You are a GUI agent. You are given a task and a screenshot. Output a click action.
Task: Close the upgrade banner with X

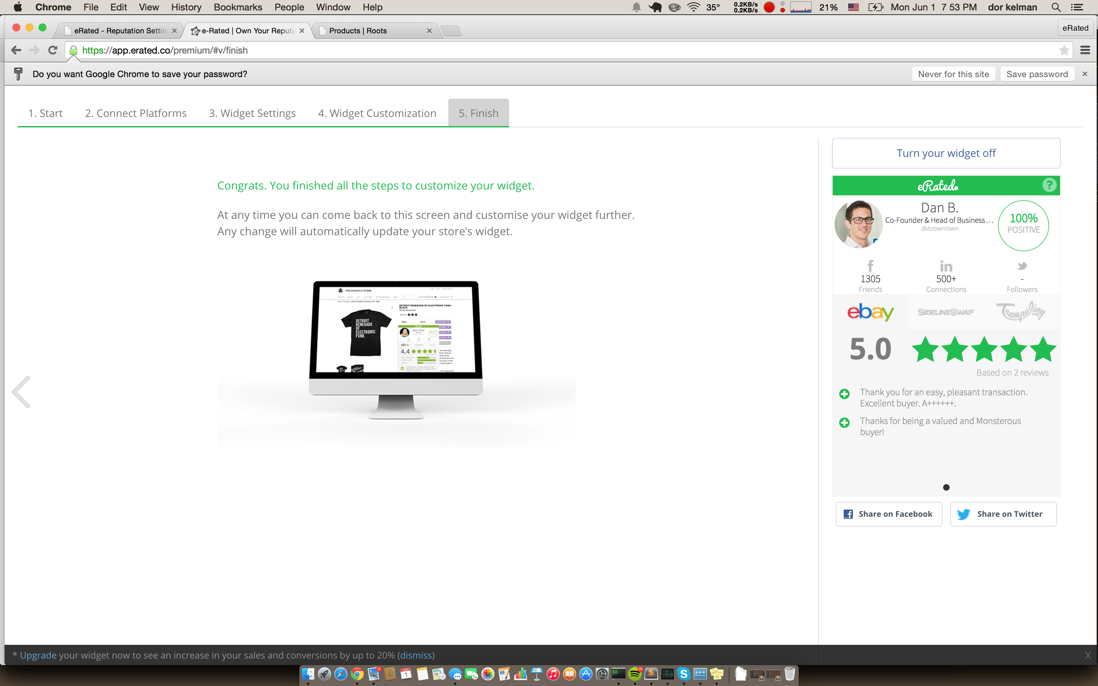tap(1088, 655)
